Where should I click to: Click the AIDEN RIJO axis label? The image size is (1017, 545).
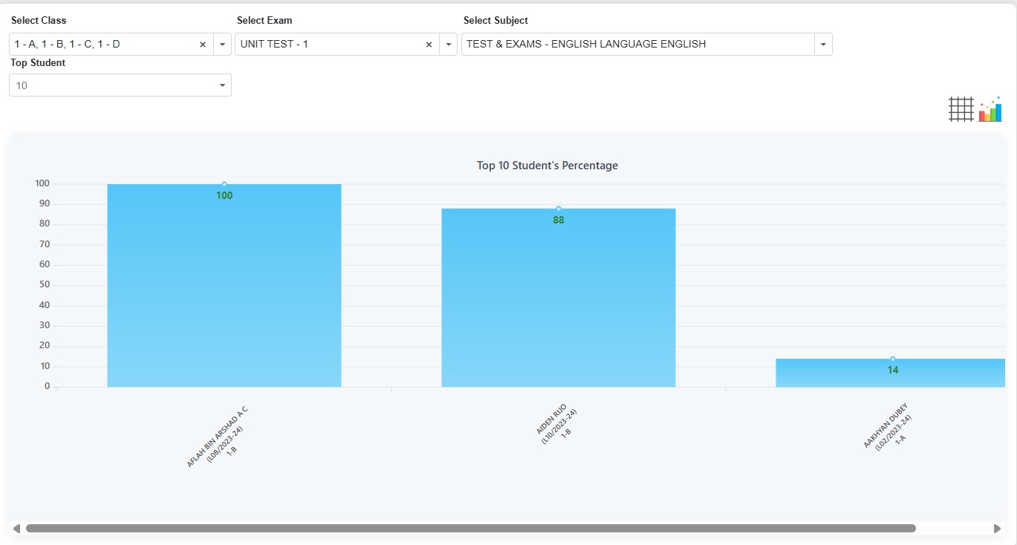tap(556, 422)
